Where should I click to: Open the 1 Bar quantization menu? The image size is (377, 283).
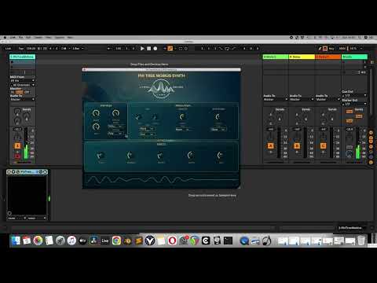[x=78, y=49]
